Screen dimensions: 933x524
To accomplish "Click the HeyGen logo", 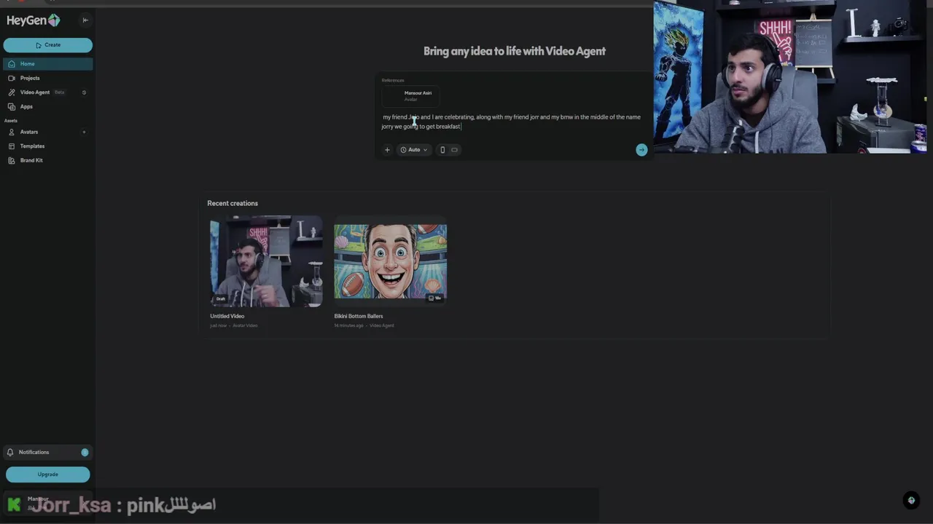I will (34, 20).
